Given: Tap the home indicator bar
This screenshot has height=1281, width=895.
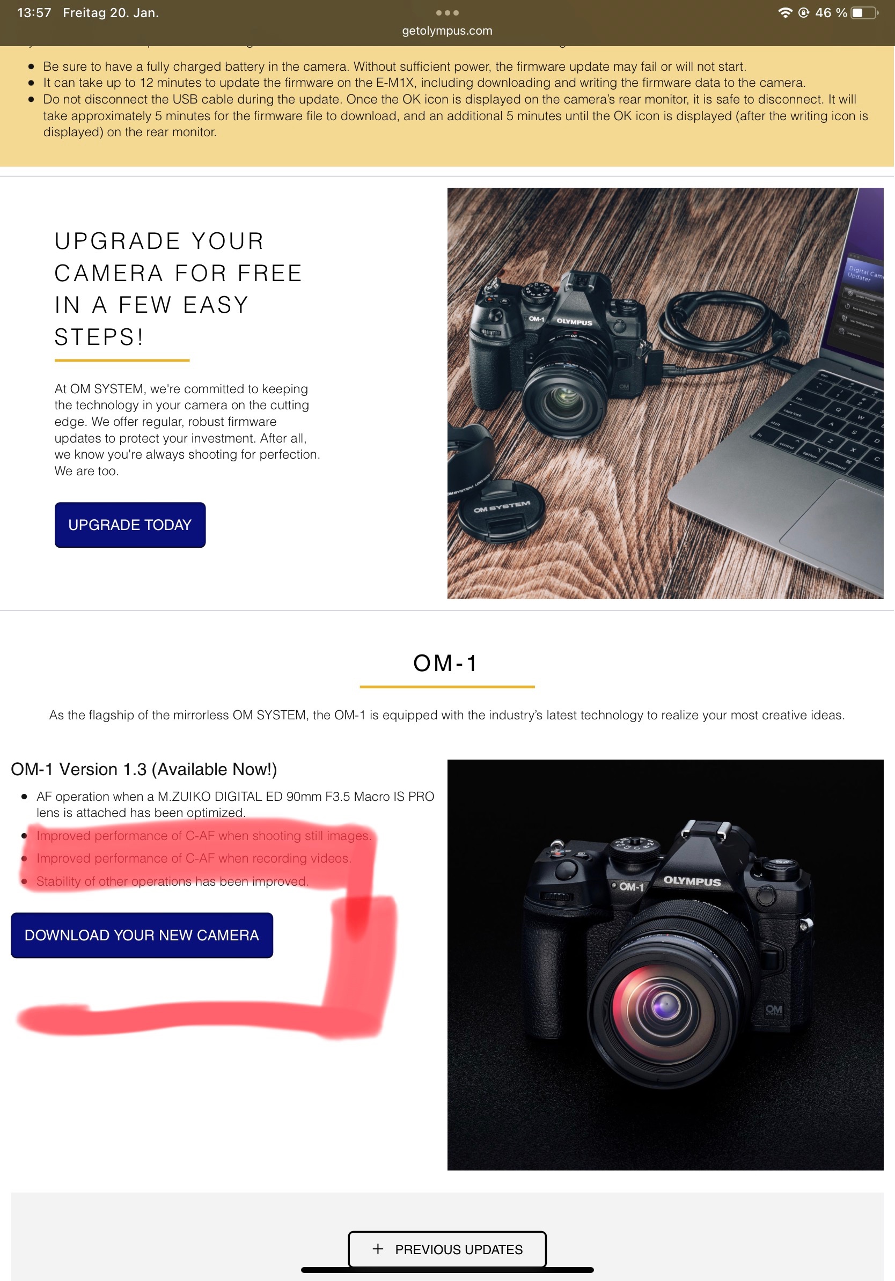Looking at the screenshot, I should (x=447, y=1270).
